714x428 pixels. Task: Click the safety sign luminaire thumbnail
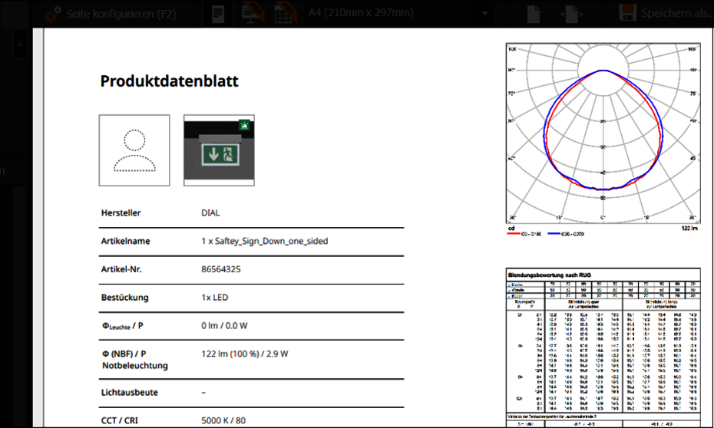pos(219,150)
